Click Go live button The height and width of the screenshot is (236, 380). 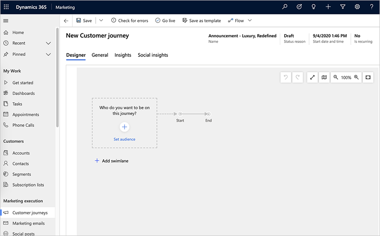[165, 21]
